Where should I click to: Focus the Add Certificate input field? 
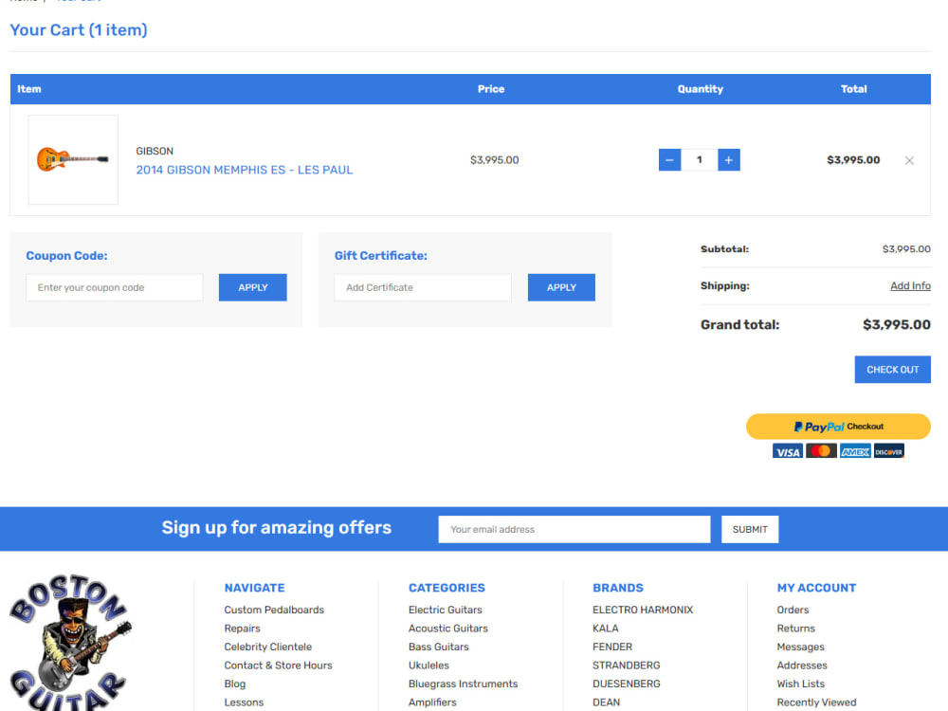point(423,288)
